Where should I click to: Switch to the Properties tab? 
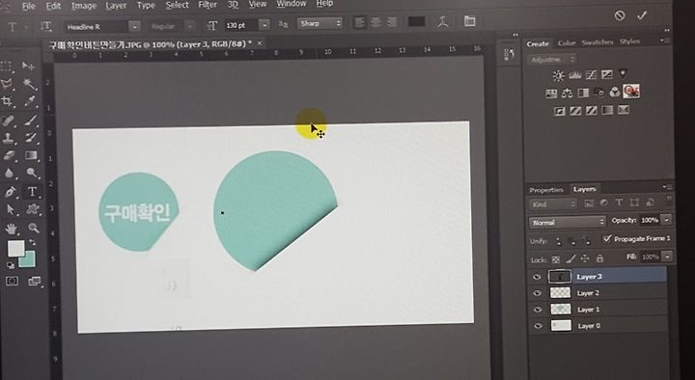[546, 190]
